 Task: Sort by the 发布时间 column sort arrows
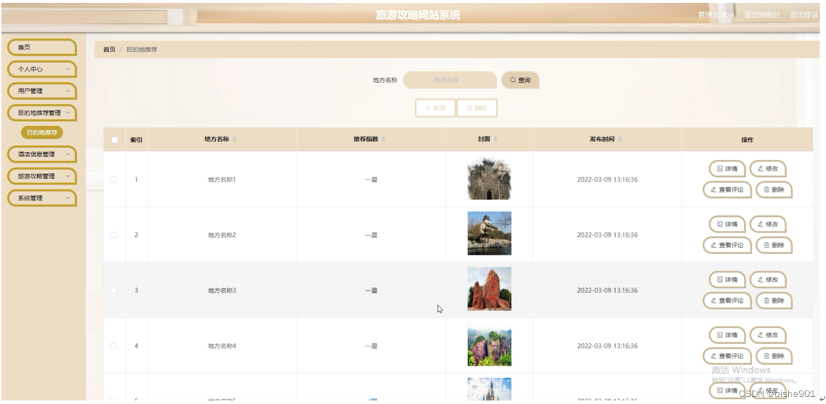point(620,139)
